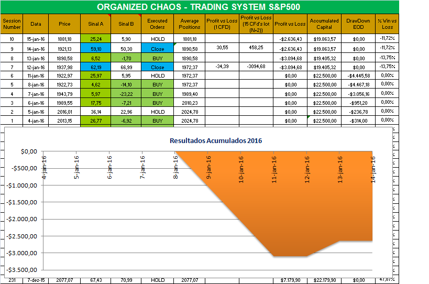Click the Average Positions header
This screenshot has width=429, height=284.
click(x=189, y=24)
